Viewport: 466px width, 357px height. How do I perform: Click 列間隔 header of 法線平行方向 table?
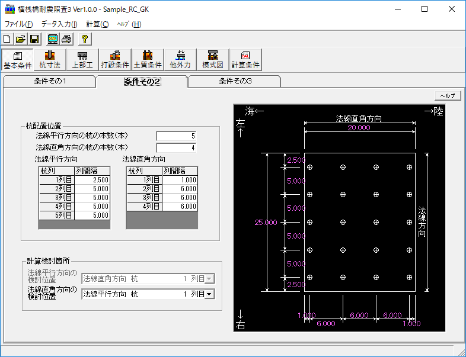92,171
